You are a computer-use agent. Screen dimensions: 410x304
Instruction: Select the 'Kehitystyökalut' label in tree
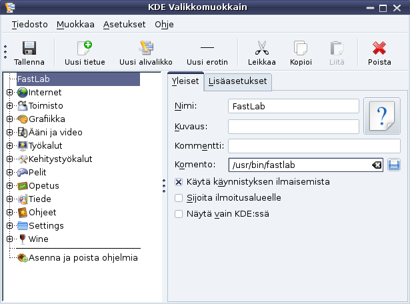click(x=60, y=159)
